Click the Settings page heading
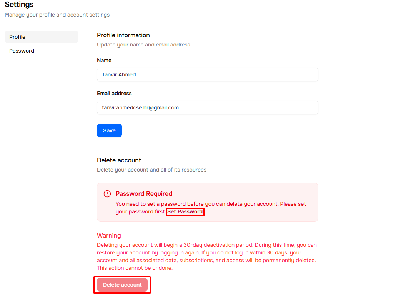The width and height of the screenshot is (416, 302). 19,5
